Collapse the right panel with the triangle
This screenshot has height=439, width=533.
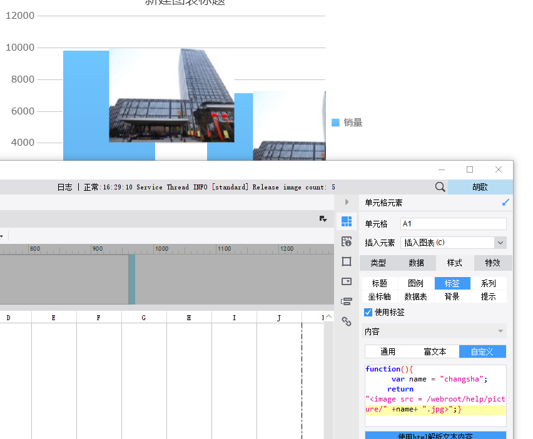click(347, 202)
